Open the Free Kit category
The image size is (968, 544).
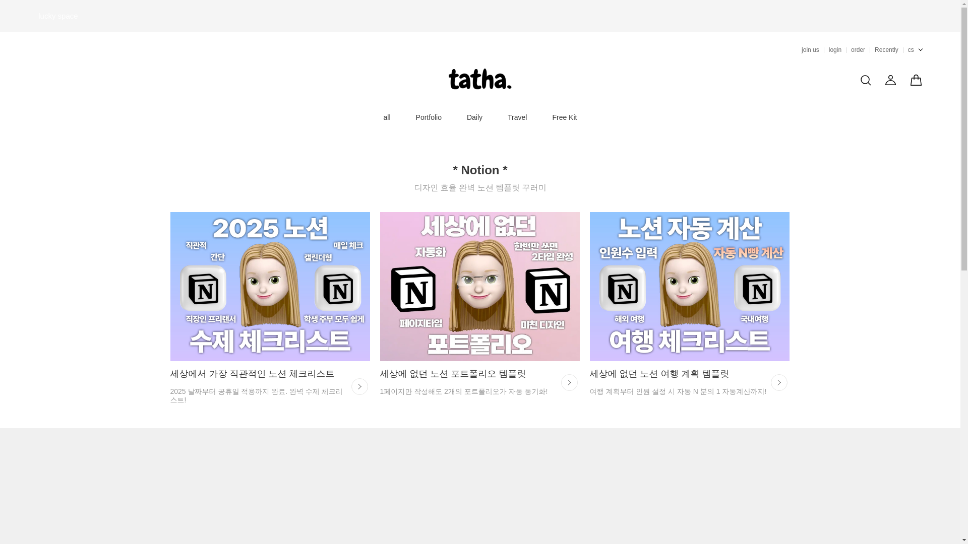[564, 117]
